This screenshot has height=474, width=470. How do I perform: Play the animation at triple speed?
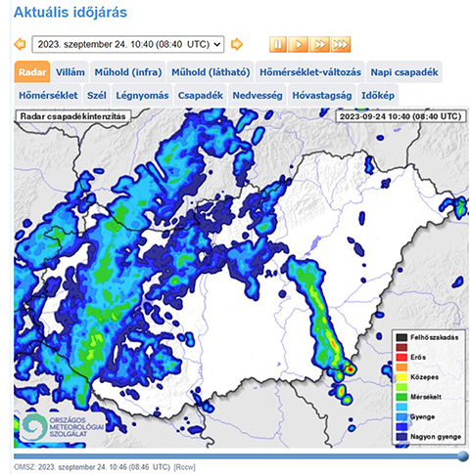(x=341, y=44)
